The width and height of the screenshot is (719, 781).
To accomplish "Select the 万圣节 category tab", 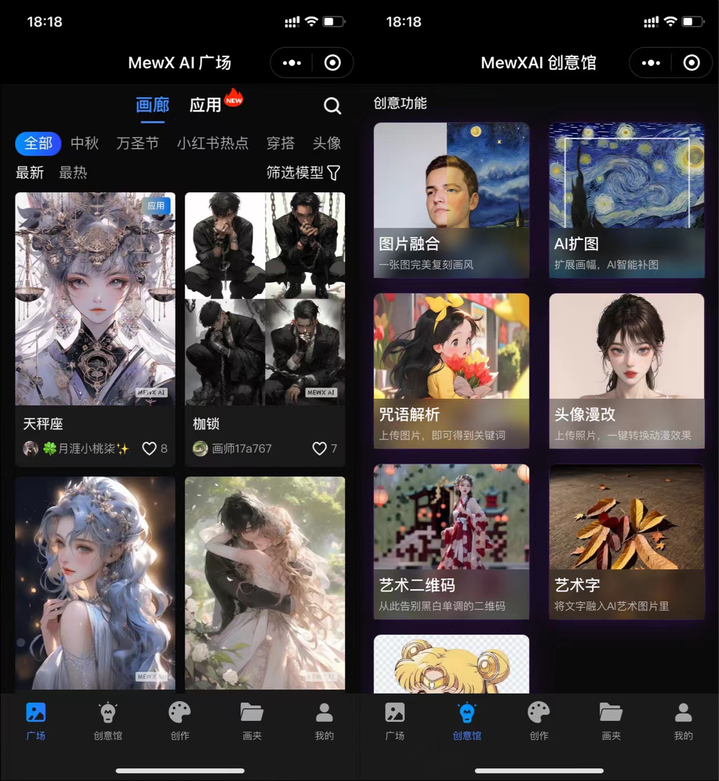I will click(x=137, y=144).
